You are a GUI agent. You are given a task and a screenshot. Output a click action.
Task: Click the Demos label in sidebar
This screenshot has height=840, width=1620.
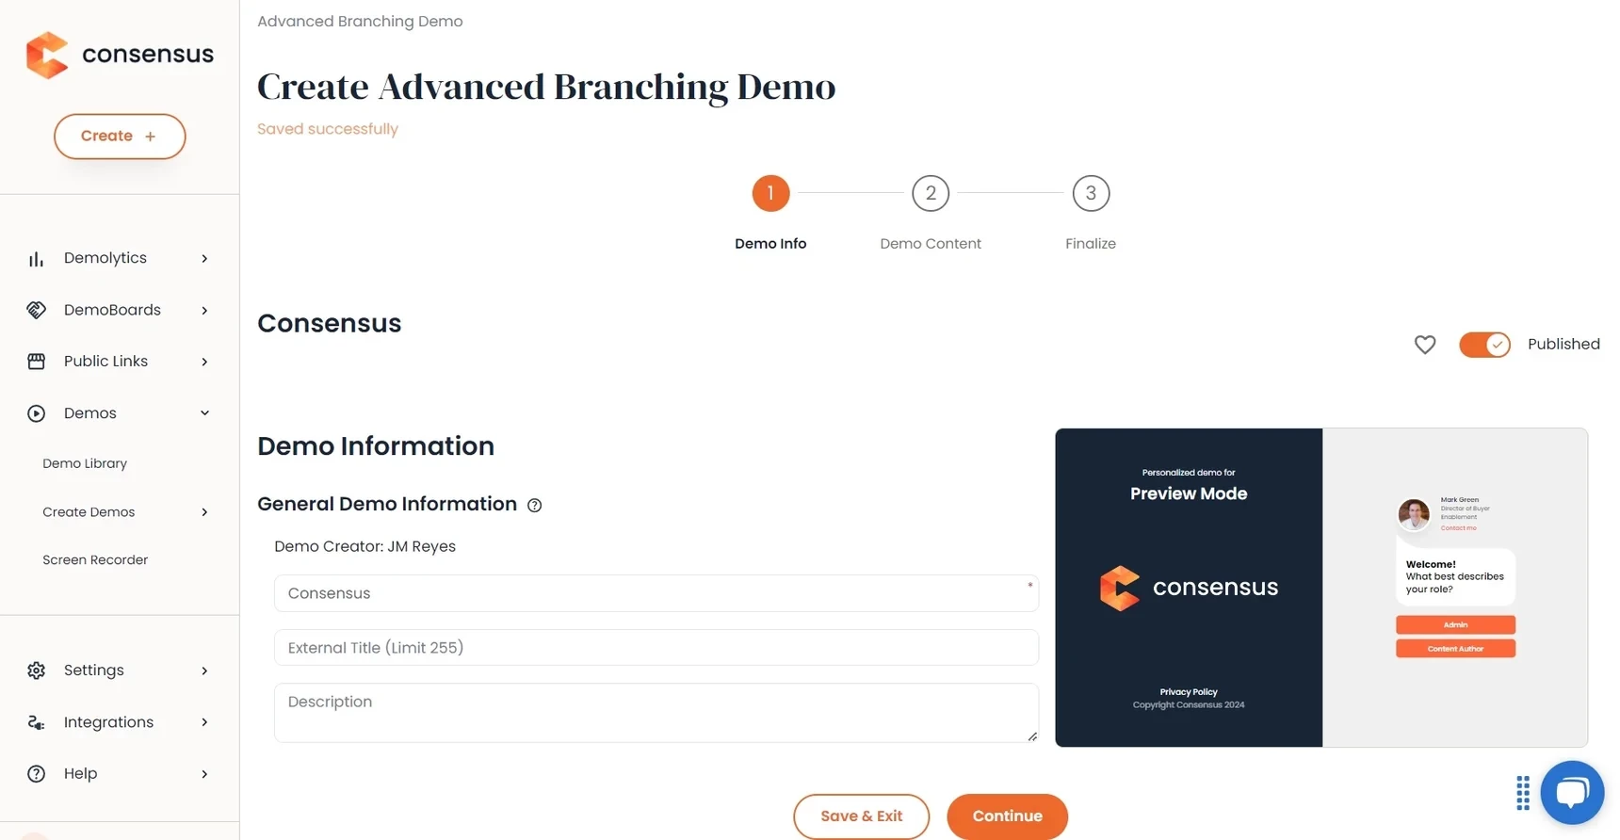(x=90, y=413)
